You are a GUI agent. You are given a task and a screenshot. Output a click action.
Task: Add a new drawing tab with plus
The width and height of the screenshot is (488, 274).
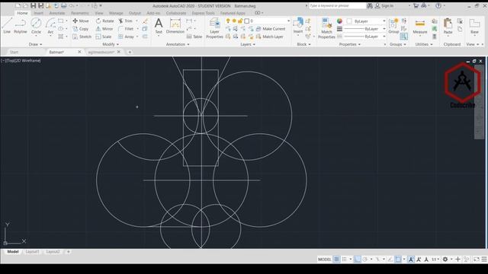pos(130,52)
